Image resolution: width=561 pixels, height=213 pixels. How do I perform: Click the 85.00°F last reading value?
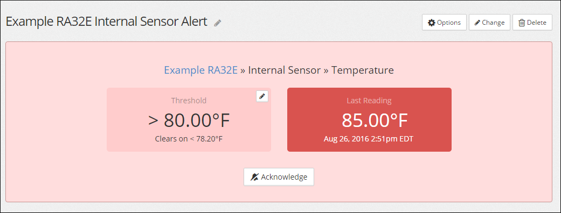tap(375, 120)
